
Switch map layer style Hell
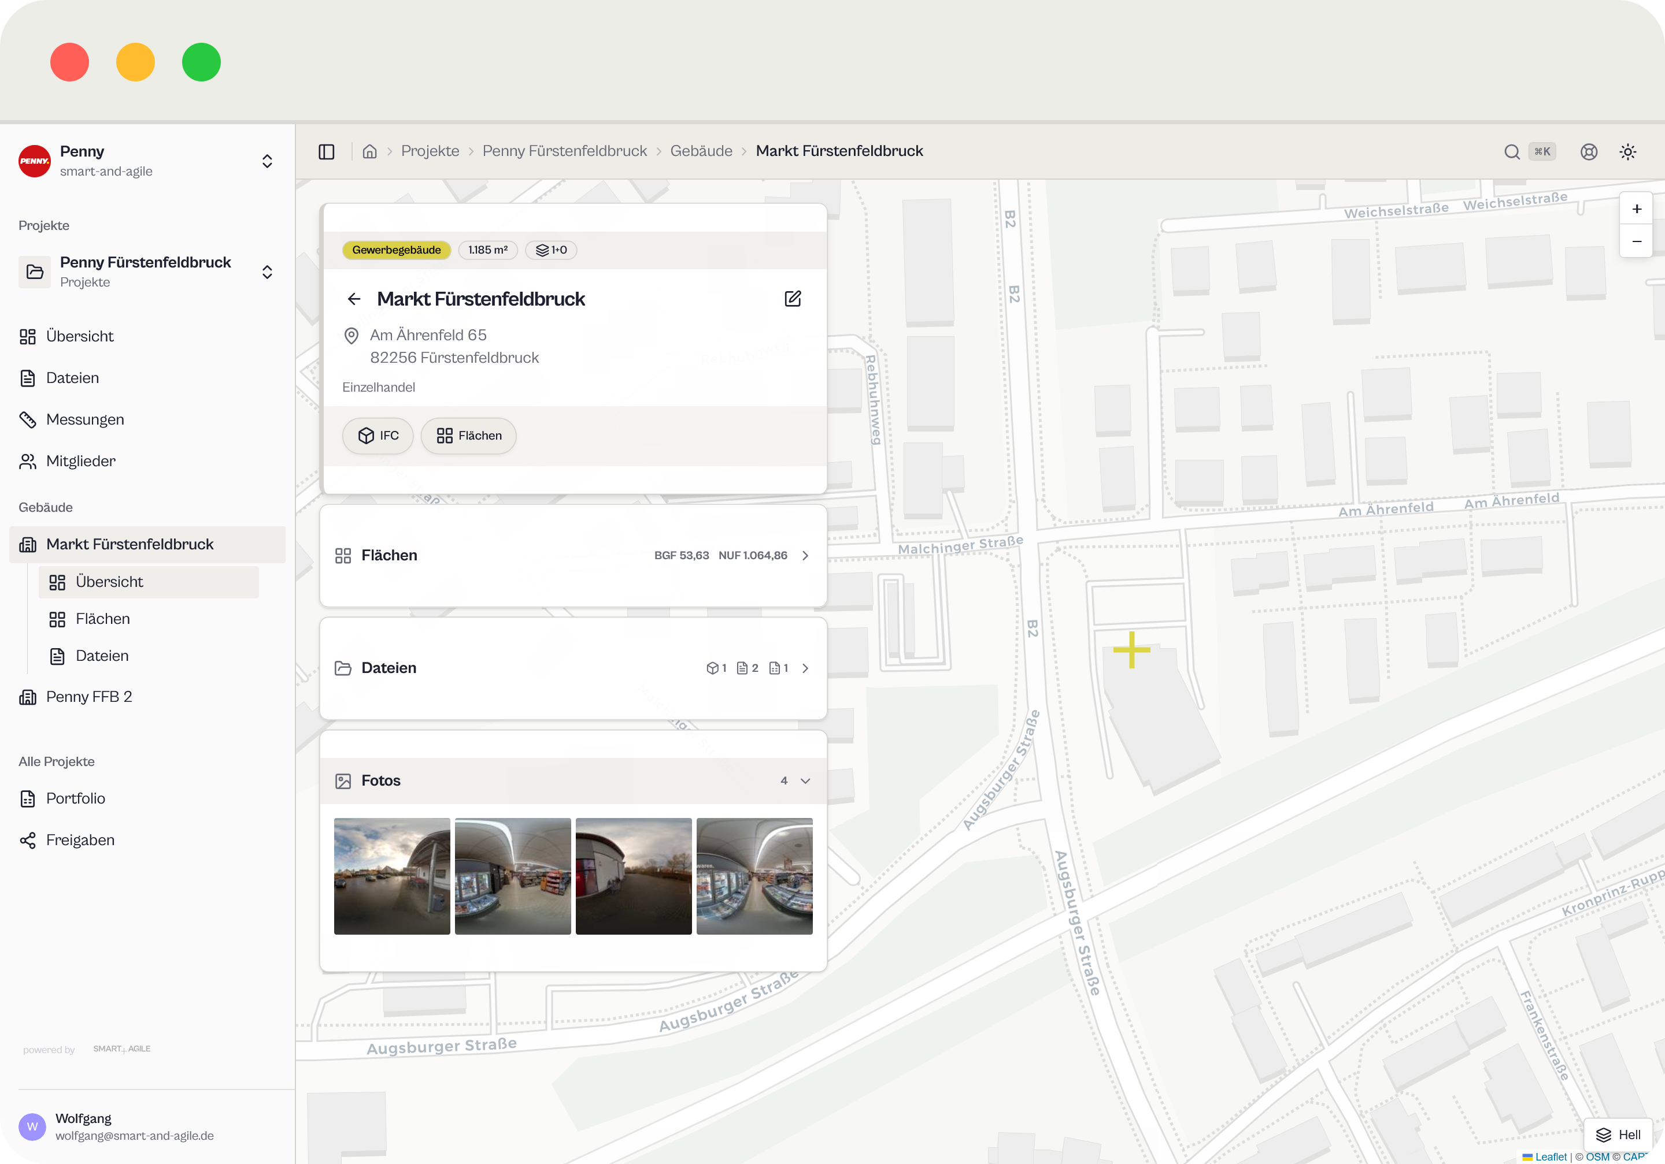pyautogui.click(x=1619, y=1135)
